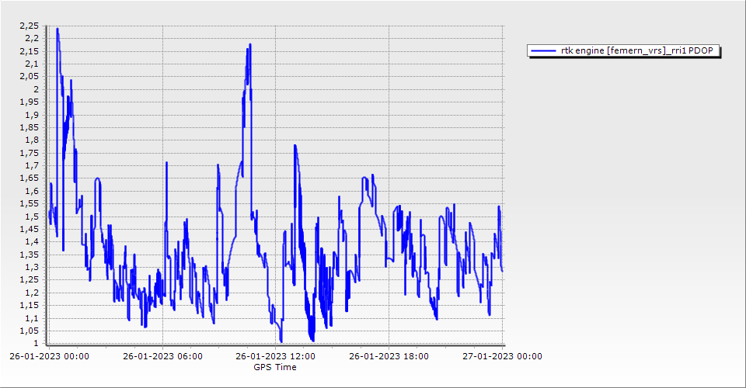The height and width of the screenshot is (388, 746).
Task: Select the 27-01-2023 00:00 time label
Action: point(503,357)
